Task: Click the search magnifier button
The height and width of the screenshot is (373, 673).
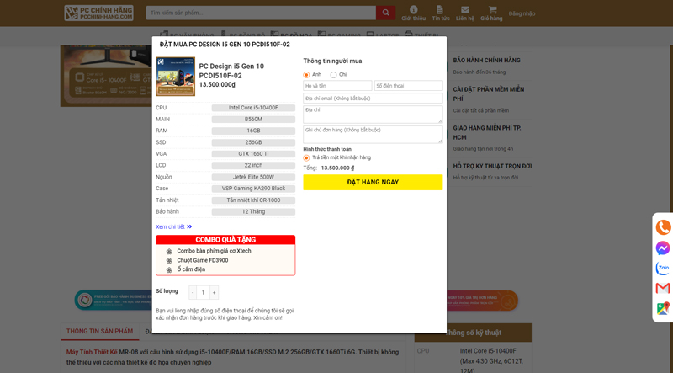Action: [385, 13]
